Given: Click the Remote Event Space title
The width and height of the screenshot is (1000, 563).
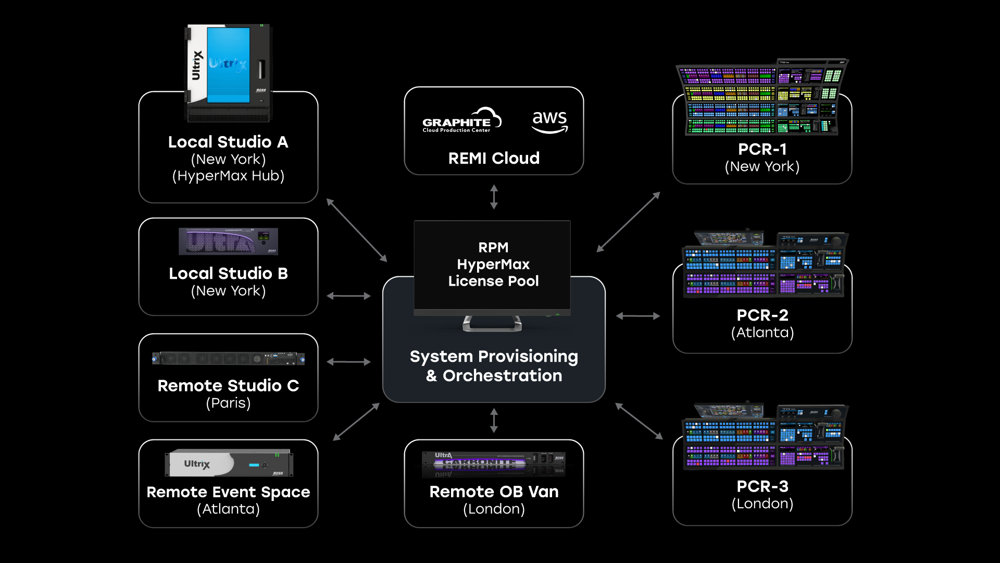Looking at the screenshot, I should 228,492.
